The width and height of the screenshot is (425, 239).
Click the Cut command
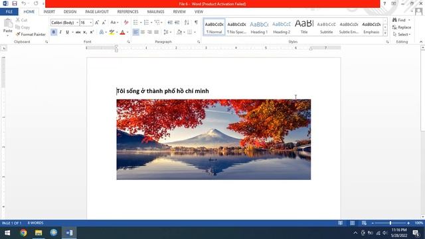coord(21,20)
